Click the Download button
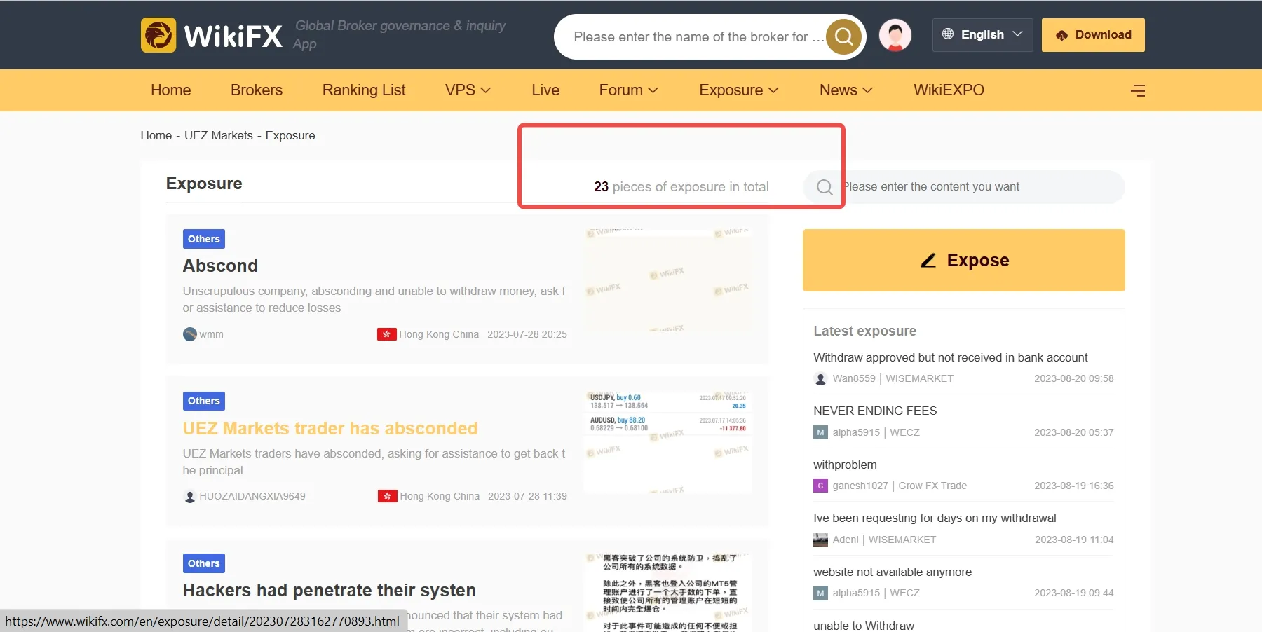This screenshot has width=1262, height=632. (x=1093, y=35)
